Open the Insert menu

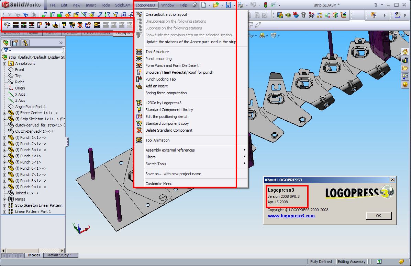tap(91, 5)
